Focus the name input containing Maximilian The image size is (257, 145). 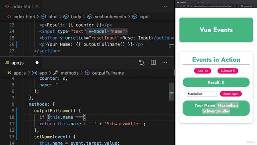click(202, 94)
